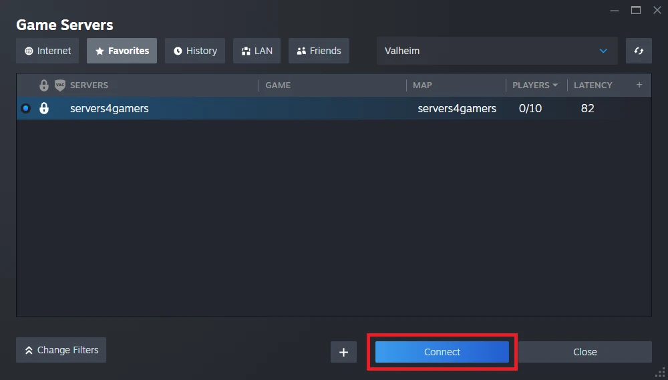Click the add server plus button
Screen dimensions: 668x380
344,353
